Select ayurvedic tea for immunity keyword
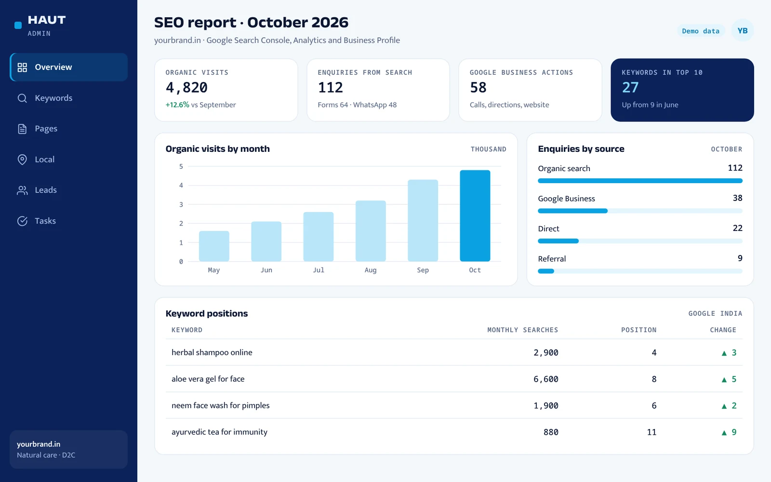This screenshot has width=771, height=482. [x=219, y=432]
